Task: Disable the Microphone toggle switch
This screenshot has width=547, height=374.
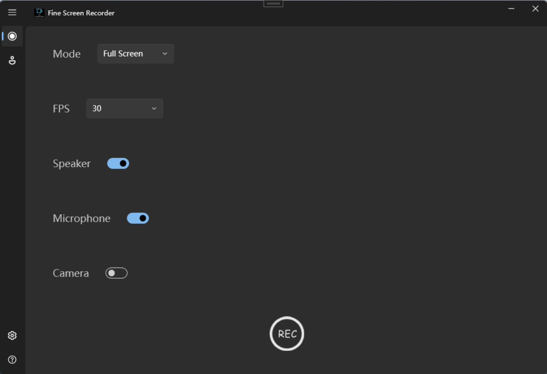Action: pyautogui.click(x=138, y=218)
